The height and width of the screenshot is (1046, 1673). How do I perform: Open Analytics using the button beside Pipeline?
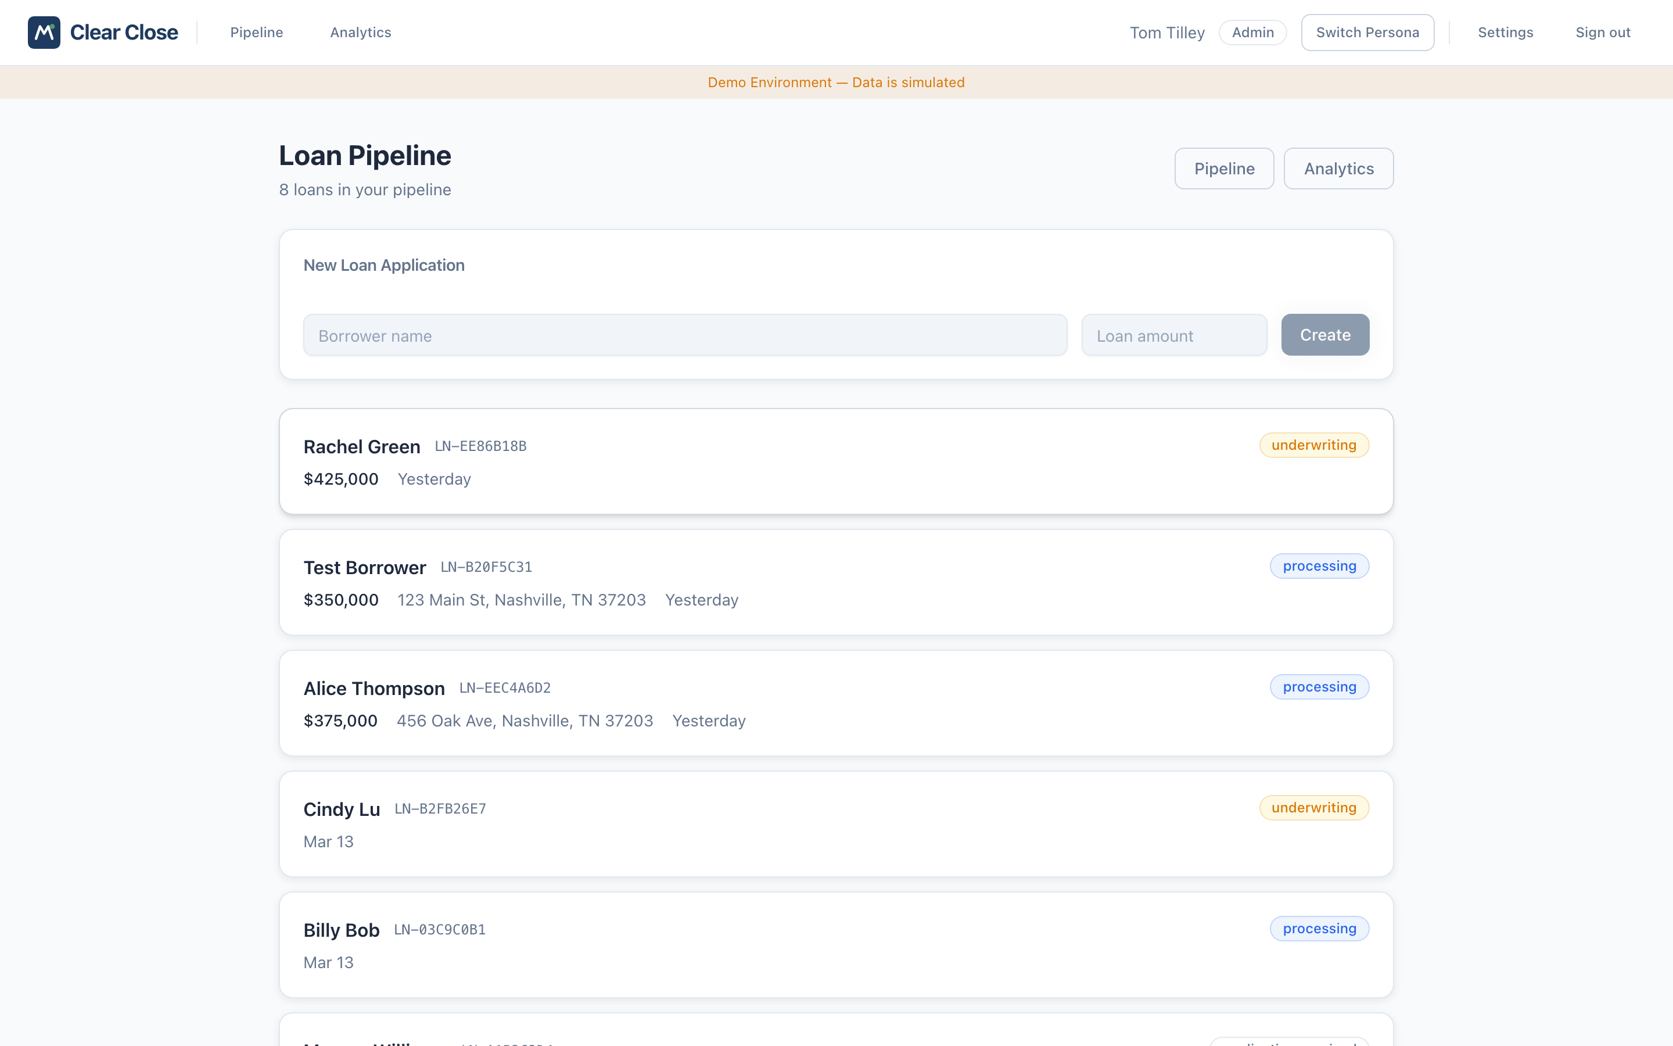1338,168
